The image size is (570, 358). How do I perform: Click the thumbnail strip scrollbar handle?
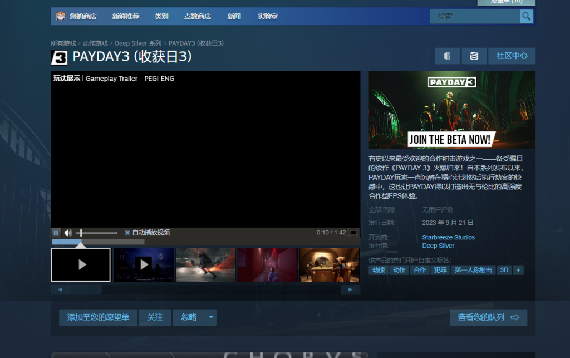pyautogui.click(x=86, y=290)
